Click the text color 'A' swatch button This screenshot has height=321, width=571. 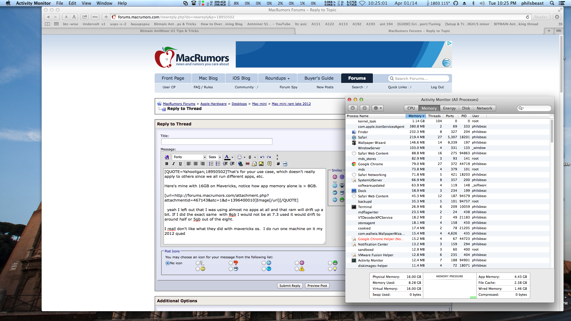pyautogui.click(x=227, y=157)
